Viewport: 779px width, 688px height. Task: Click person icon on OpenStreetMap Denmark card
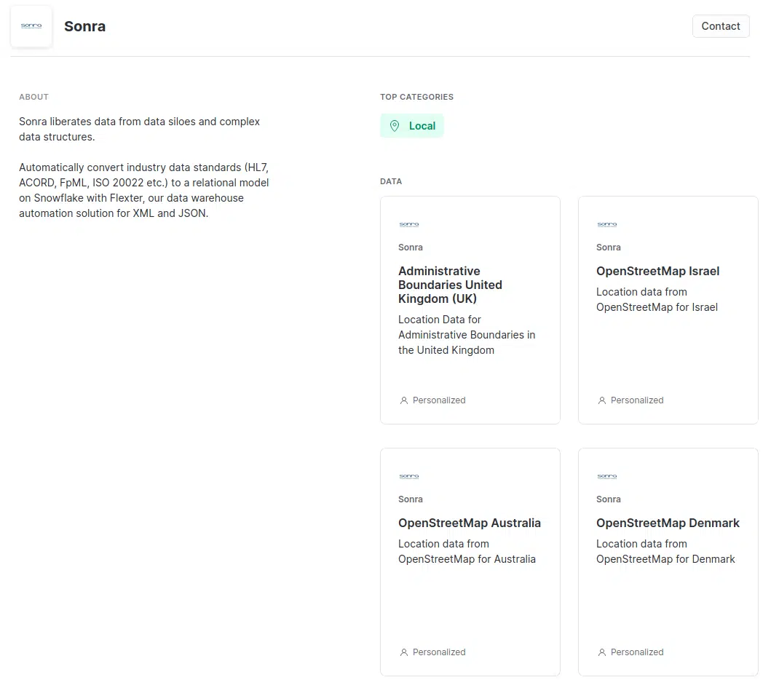[x=602, y=652]
